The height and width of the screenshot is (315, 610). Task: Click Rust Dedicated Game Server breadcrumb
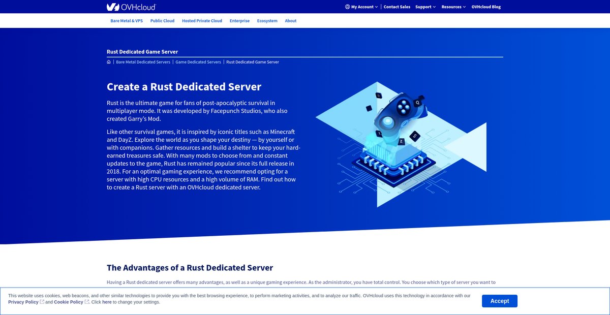(x=253, y=62)
